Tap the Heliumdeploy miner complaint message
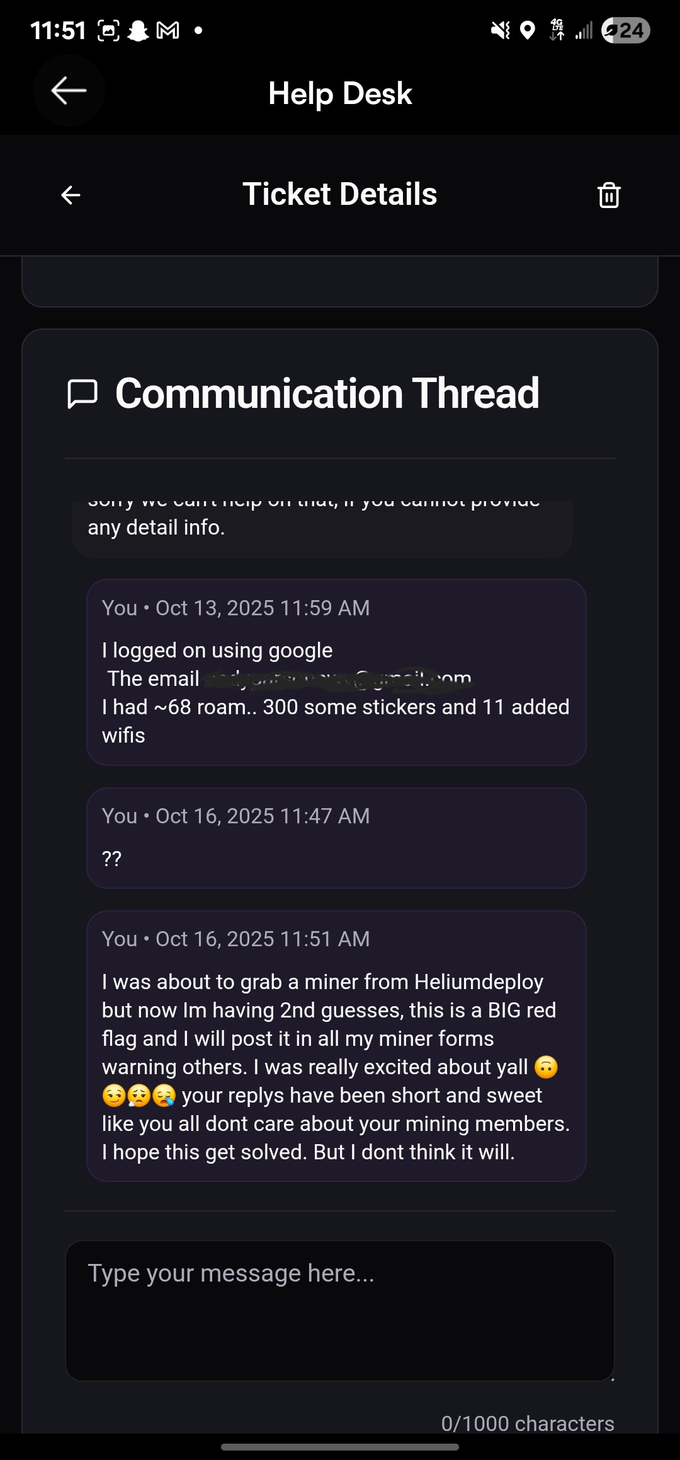Viewport: 680px width, 1460px height. 336,1046
